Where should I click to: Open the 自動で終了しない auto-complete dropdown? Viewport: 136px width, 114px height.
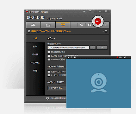point(57,88)
